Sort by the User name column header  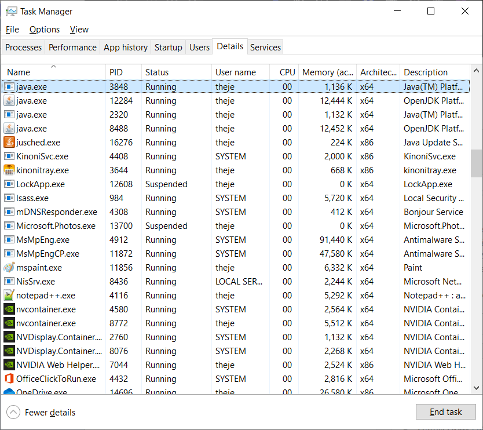click(240, 72)
